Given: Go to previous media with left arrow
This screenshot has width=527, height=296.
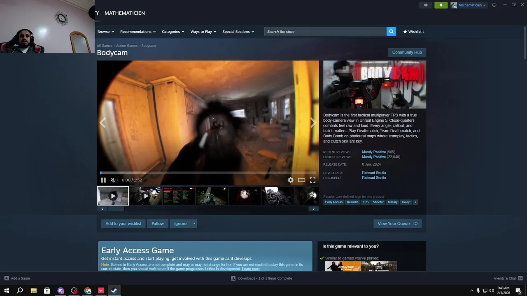Looking at the screenshot, I should 103,123.
